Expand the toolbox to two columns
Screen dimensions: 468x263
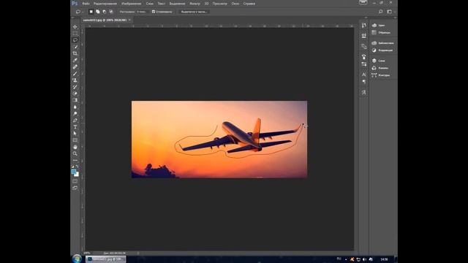pyautogui.click(x=72, y=18)
